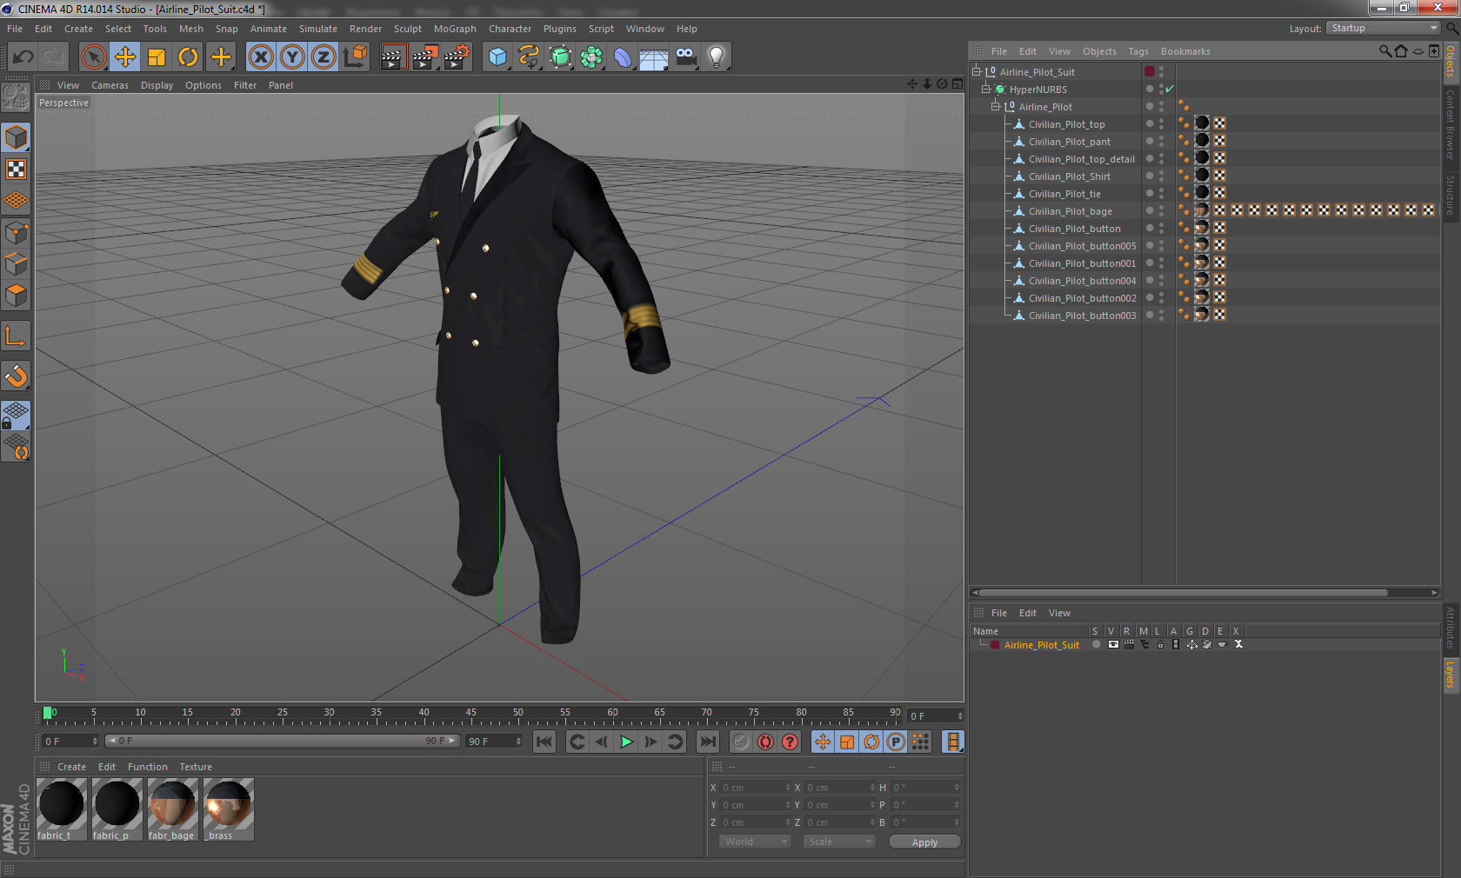The width and height of the screenshot is (1461, 878).
Task: Switch to Edges mode
Action: 17,264
